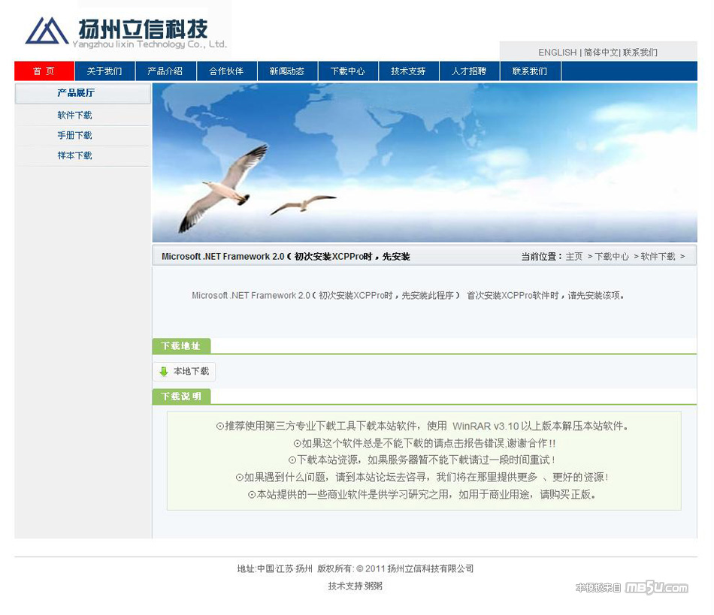Click the Yangzhou Lixin Technology logo

pyautogui.click(x=125, y=32)
